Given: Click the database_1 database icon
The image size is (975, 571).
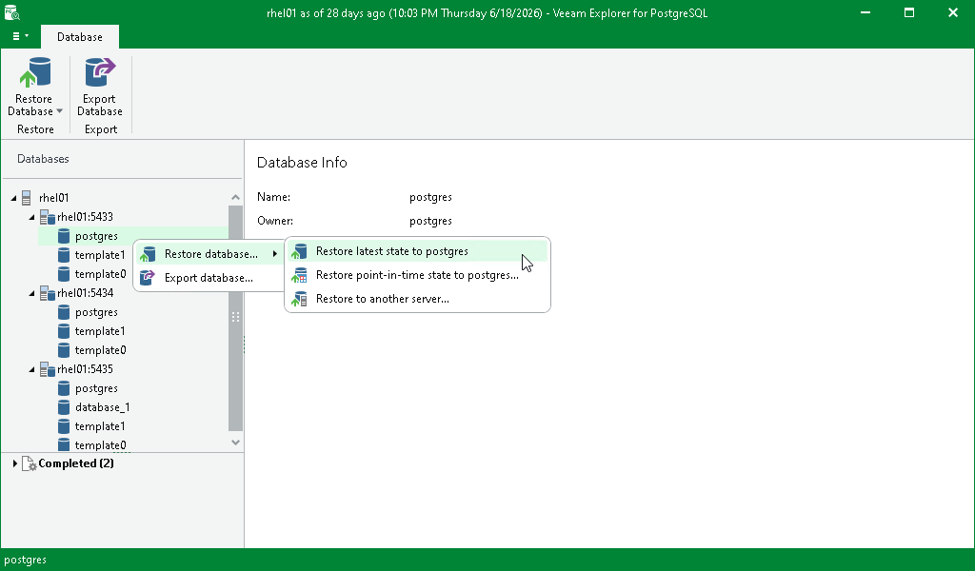Looking at the screenshot, I should tap(64, 407).
